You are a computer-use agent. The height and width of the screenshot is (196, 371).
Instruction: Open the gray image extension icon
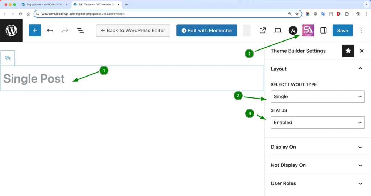331,14
